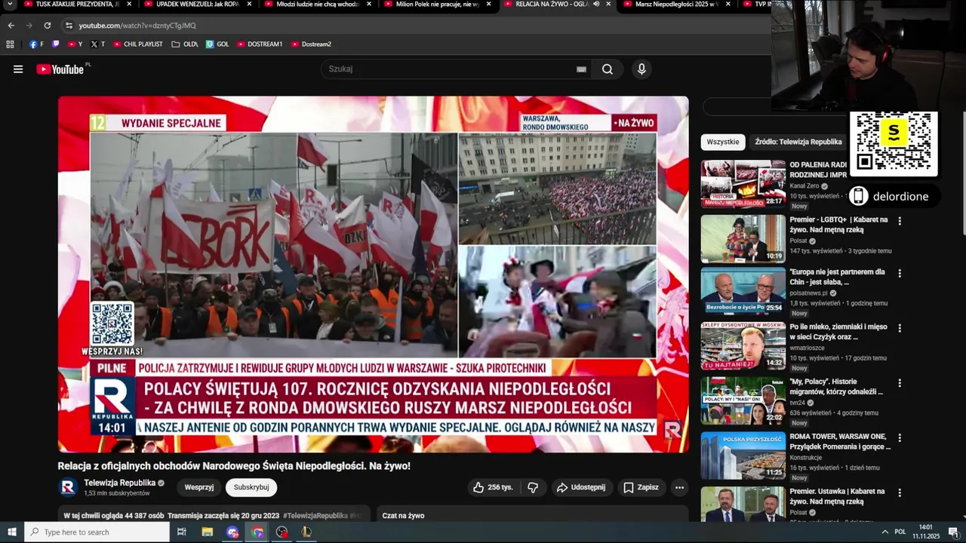Open the GOL bookmark

click(x=217, y=44)
